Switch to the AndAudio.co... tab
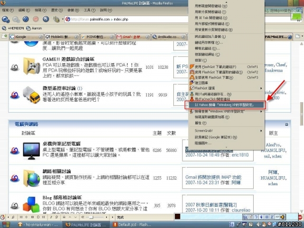 point(169,37)
